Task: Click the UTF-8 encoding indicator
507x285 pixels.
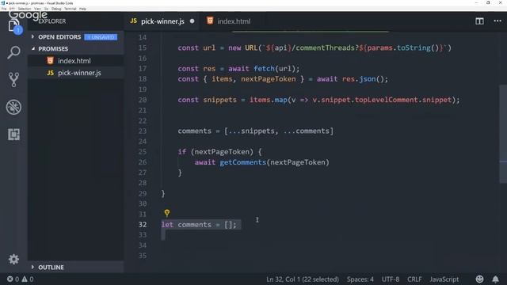Action: click(x=391, y=279)
